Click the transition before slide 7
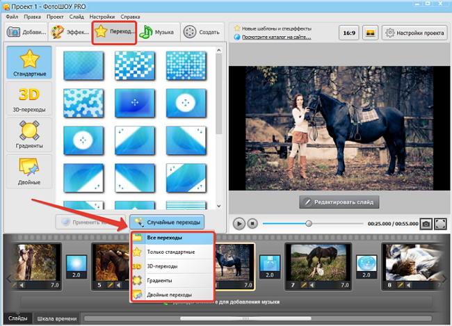This screenshot has width=452, height=326. tap(270, 267)
